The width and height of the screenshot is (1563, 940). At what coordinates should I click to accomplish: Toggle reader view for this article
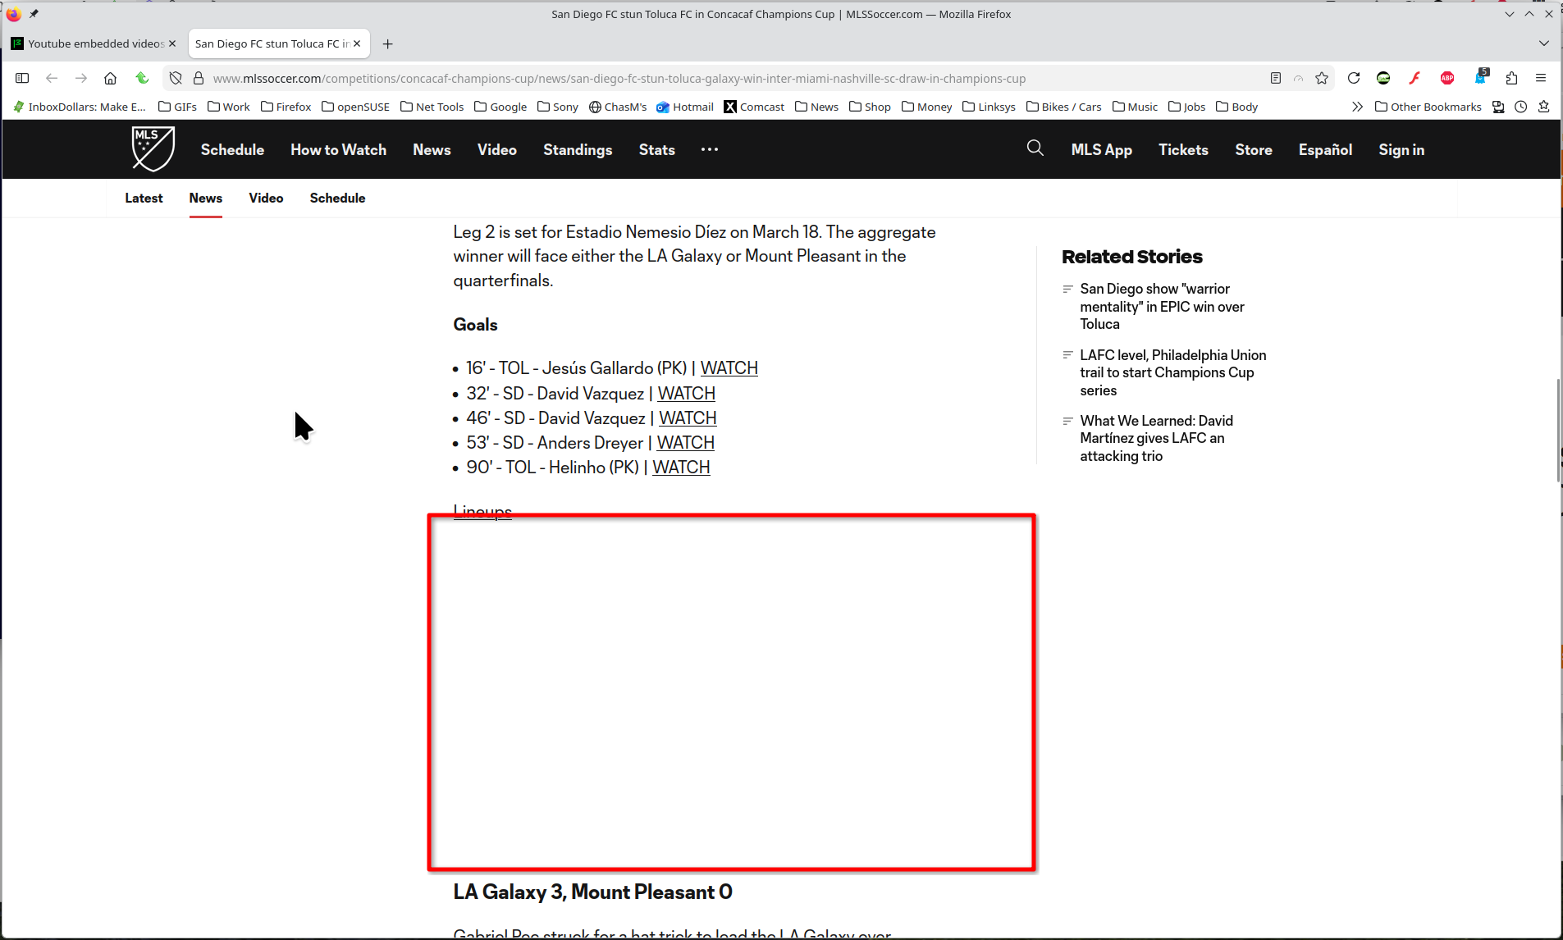click(1276, 79)
